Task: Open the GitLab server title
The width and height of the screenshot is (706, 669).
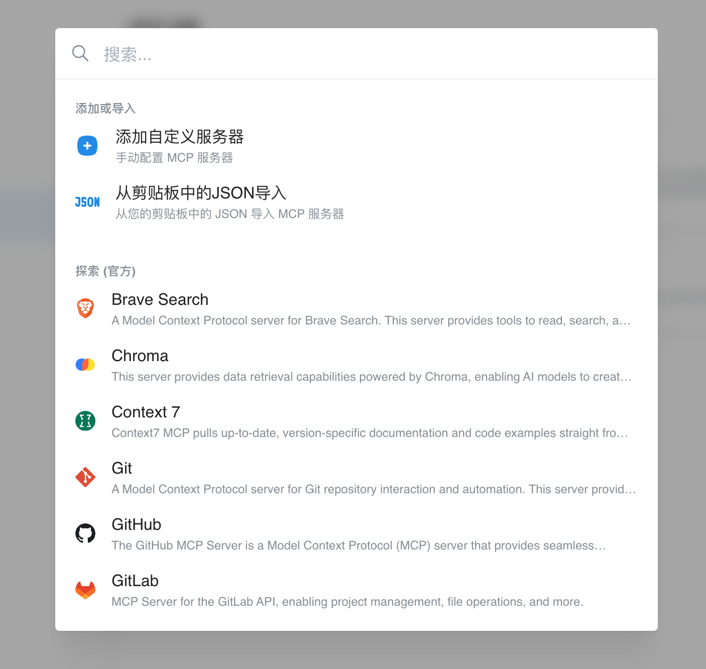Action: click(135, 581)
